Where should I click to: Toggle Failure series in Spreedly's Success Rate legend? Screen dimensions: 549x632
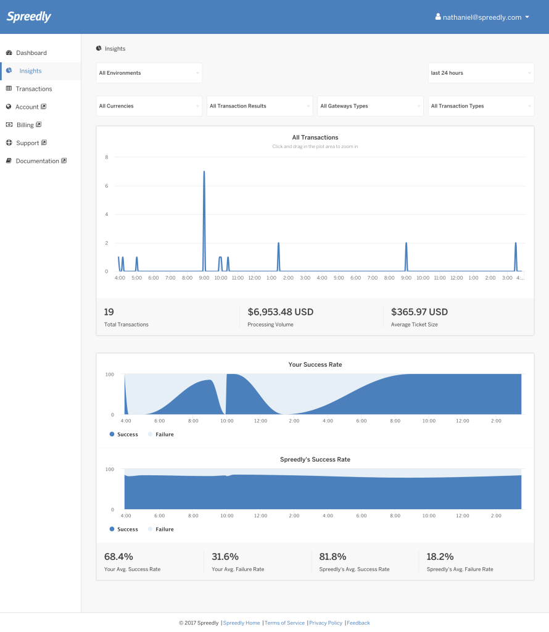[161, 530]
